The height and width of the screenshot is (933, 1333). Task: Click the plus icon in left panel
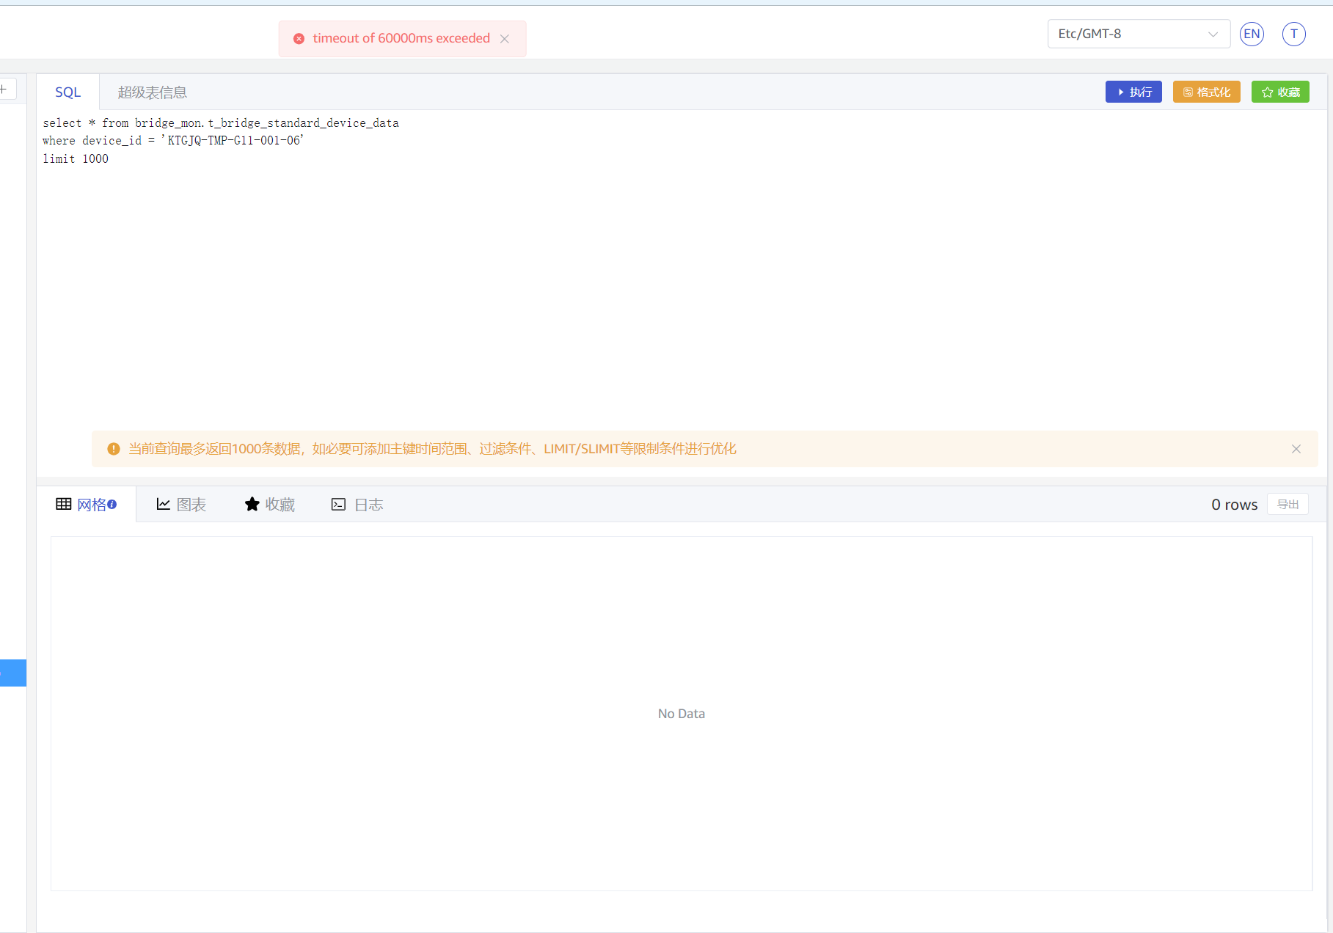pos(4,89)
